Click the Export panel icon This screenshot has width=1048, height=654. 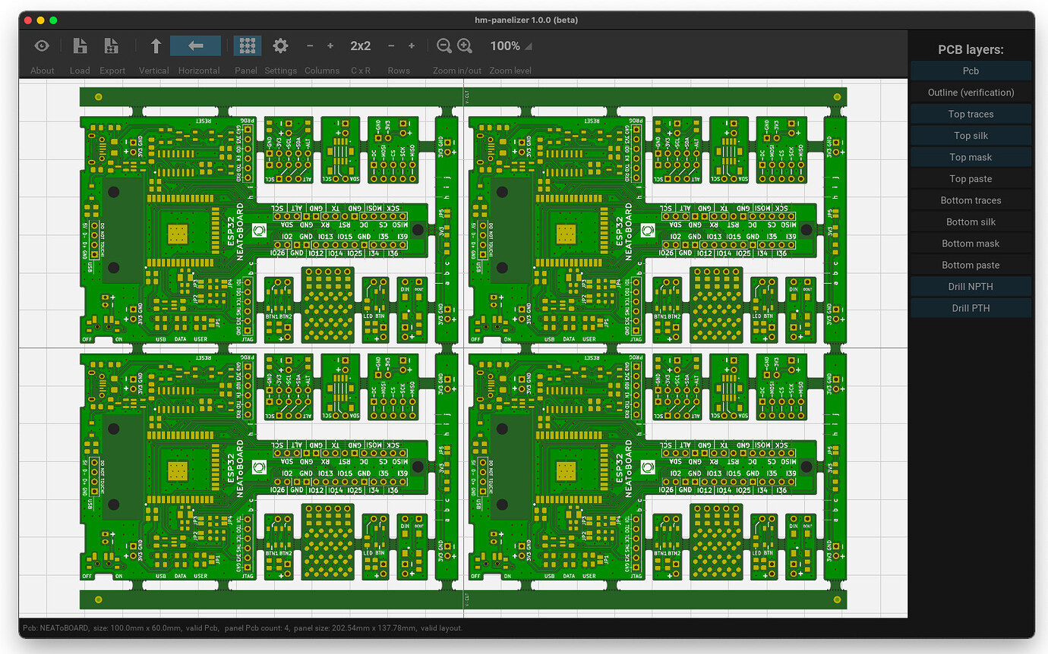(112, 46)
